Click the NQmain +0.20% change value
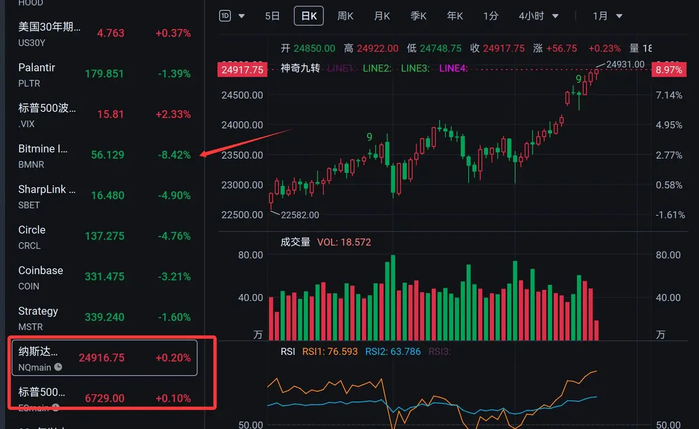The height and width of the screenshot is (429, 699). click(173, 357)
